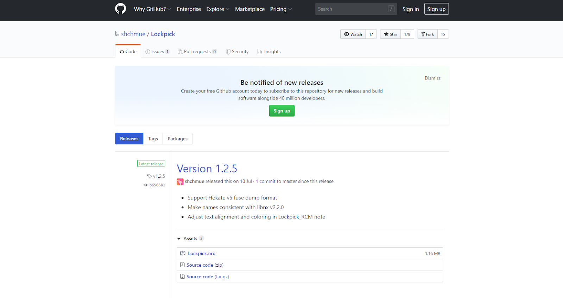This screenshot has width=563, height=298.
Task: Collapse the Assets section
Action: tap(190, 239)
